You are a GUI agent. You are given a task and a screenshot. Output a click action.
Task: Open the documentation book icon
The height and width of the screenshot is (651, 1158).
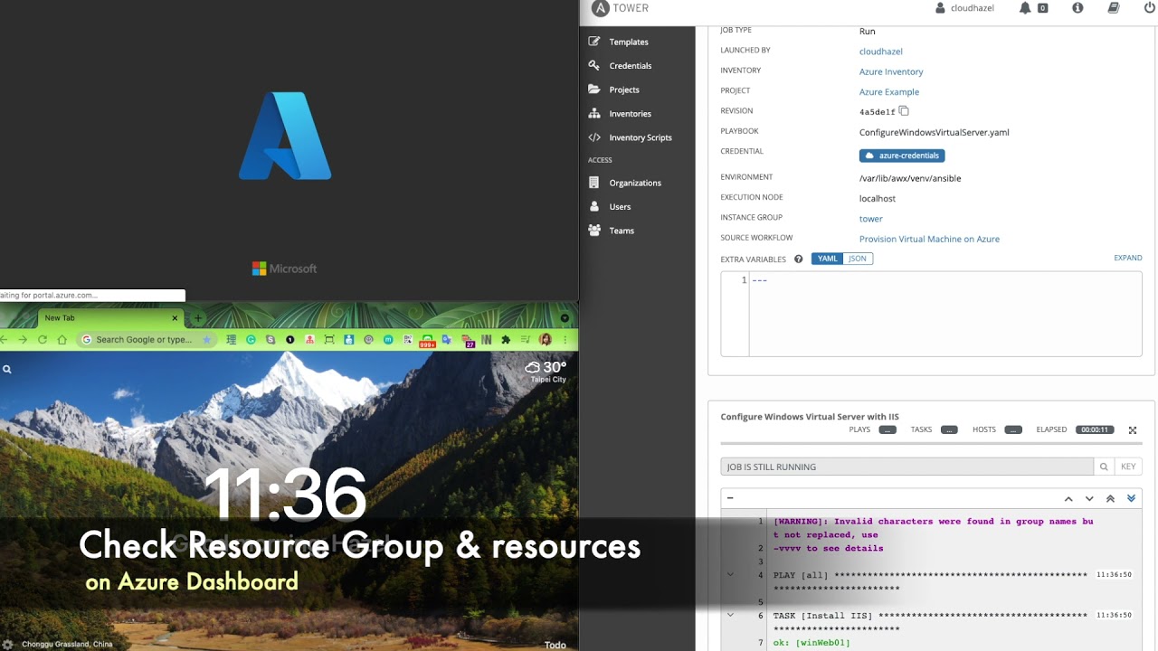click(x=1113, y=8)
